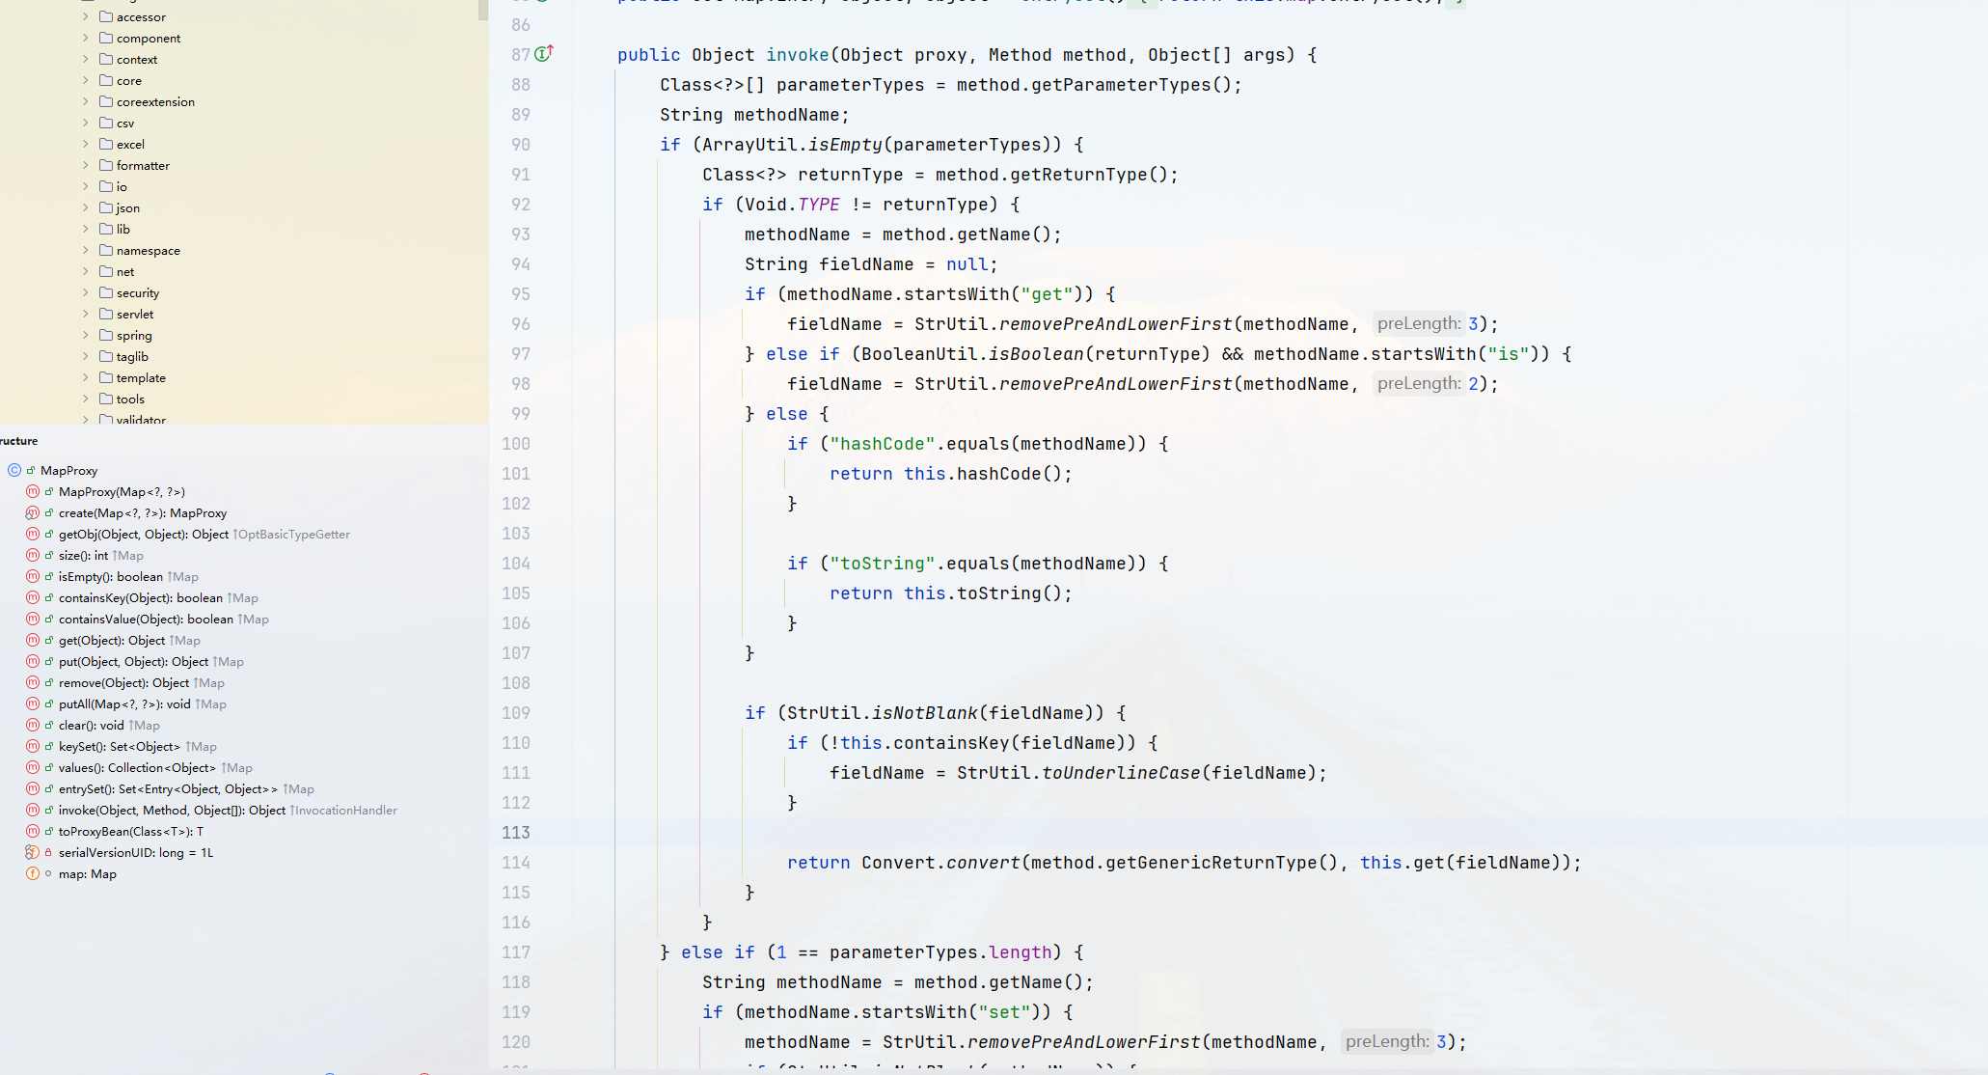Click Convert.convert call on line 114

point(940,862)
